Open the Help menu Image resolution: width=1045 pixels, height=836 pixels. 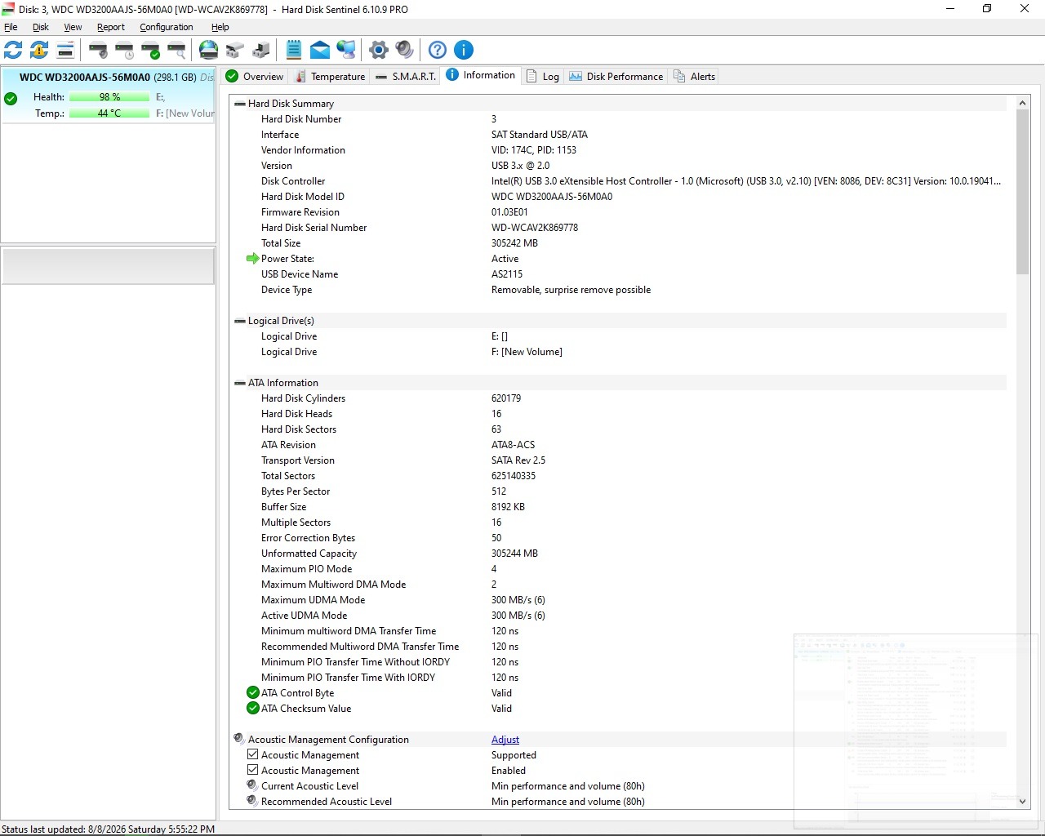coord(220,27)
